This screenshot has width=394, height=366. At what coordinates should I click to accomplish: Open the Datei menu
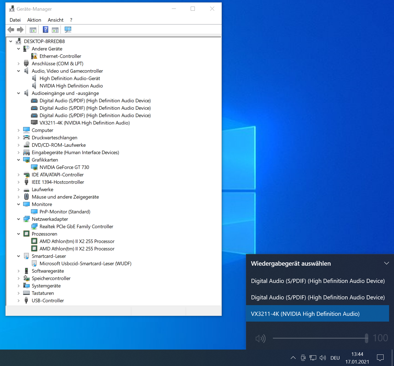tap(15, 20)
